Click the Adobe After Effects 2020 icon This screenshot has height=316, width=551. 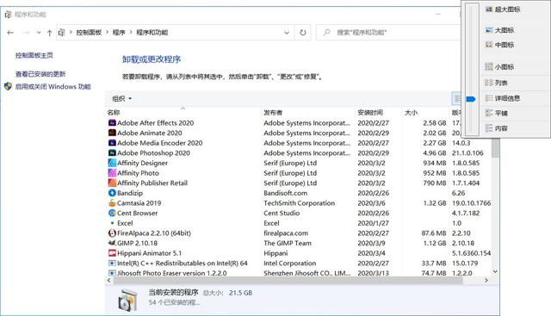pos(112,122)
